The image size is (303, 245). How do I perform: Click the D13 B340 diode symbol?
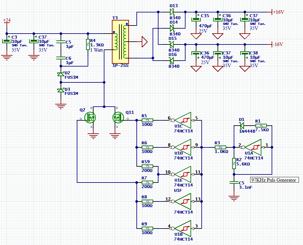172,12
